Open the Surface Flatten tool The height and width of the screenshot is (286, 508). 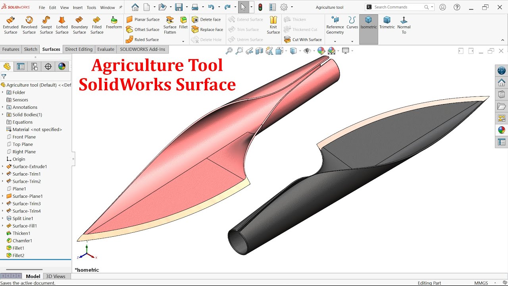(170, 25)
